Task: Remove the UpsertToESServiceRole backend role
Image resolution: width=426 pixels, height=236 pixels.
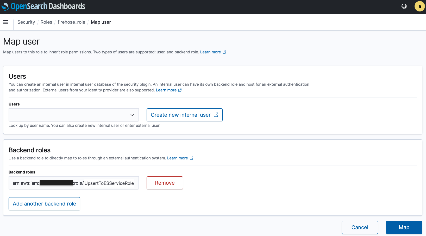Action: click(165, 183)
